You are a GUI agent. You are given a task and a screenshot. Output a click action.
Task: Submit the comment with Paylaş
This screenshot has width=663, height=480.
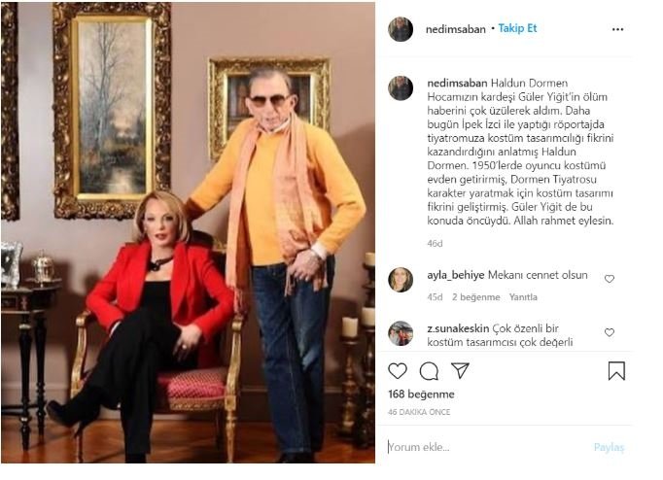pyautogui.click(x=609, y=448)
